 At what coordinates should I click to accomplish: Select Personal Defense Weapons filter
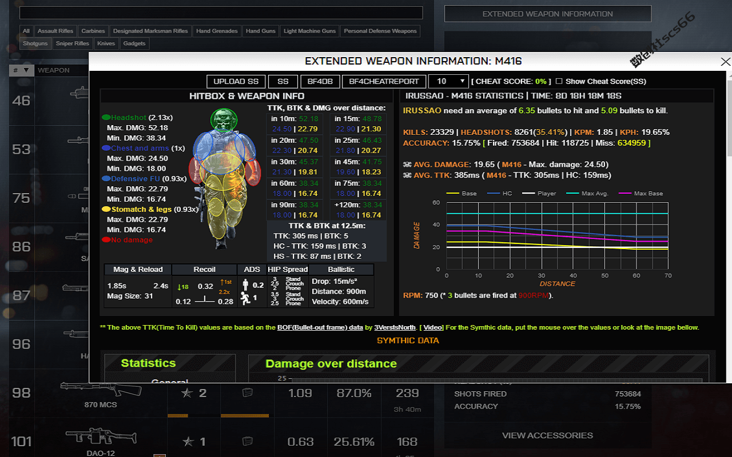[x=380, y=31]
